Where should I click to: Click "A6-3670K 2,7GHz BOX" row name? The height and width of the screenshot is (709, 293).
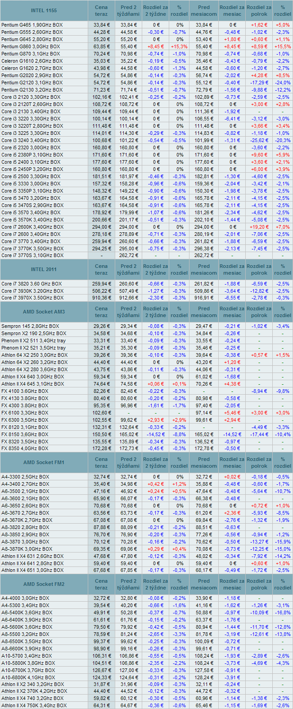coord(27,520)
